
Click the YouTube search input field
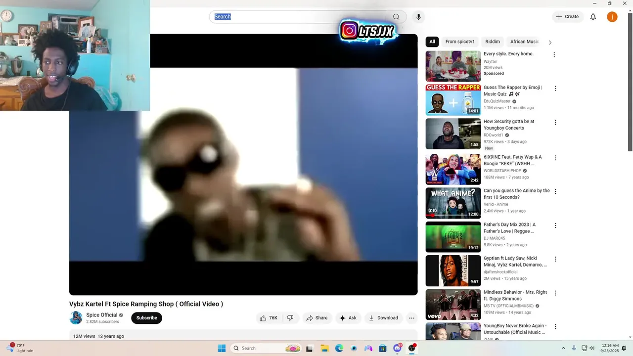point(298,17)
